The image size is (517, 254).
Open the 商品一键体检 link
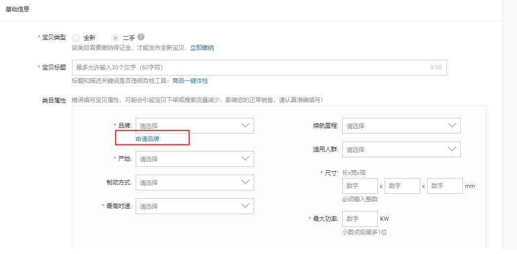[190, 80]
